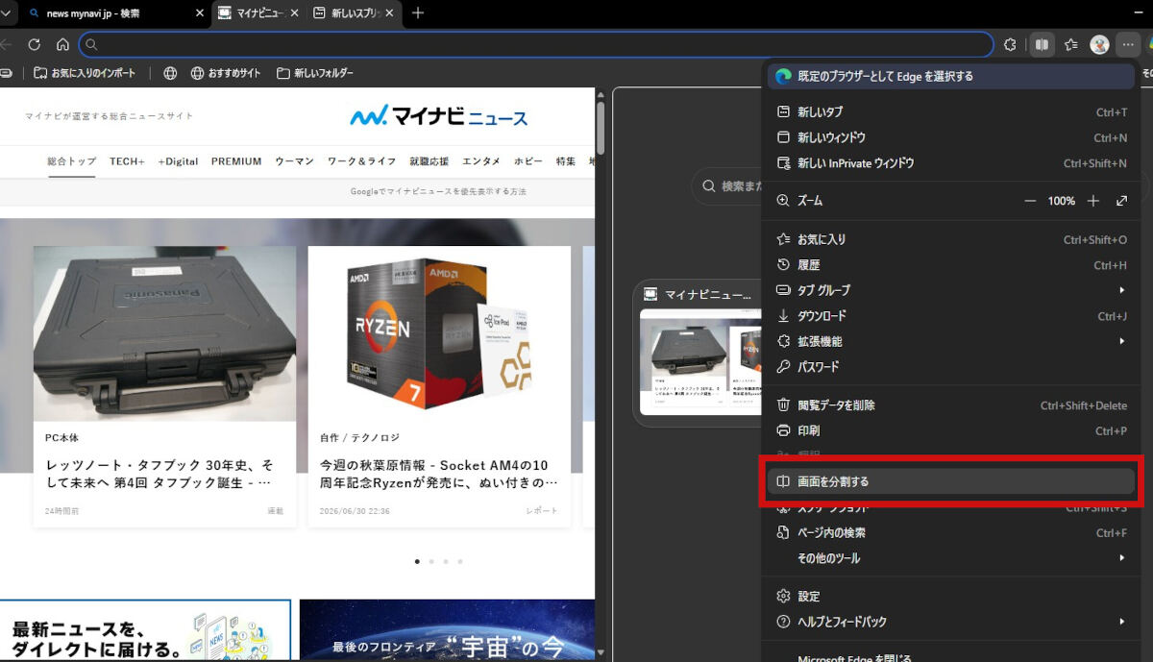Open the ワーク＆ライフ navigation link
This screenshot has height=662, width=1153.
pos(361,161)
